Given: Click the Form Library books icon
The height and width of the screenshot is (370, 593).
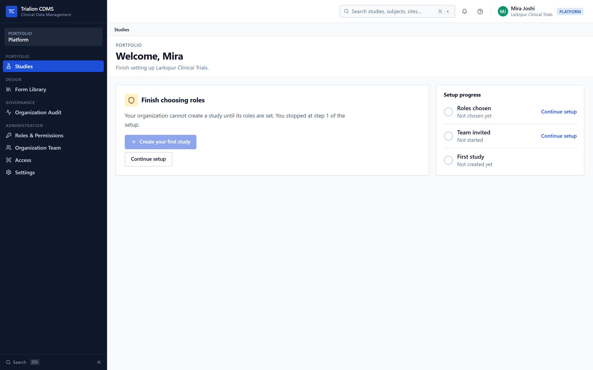Looking at the screenshot, I should (9, 89).
